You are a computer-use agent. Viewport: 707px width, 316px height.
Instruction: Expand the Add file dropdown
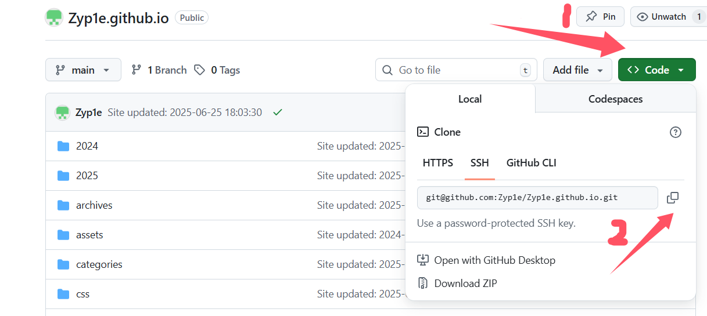click(x=577, y=70)
